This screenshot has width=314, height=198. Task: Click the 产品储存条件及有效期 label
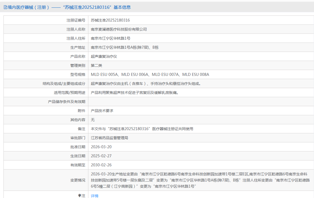67,102
